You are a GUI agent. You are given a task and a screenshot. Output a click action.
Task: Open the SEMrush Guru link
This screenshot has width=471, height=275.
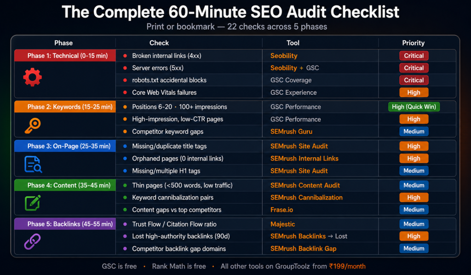point(291,132)
